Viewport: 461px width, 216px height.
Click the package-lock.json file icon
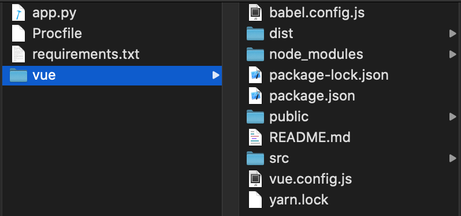coord(255,75)
